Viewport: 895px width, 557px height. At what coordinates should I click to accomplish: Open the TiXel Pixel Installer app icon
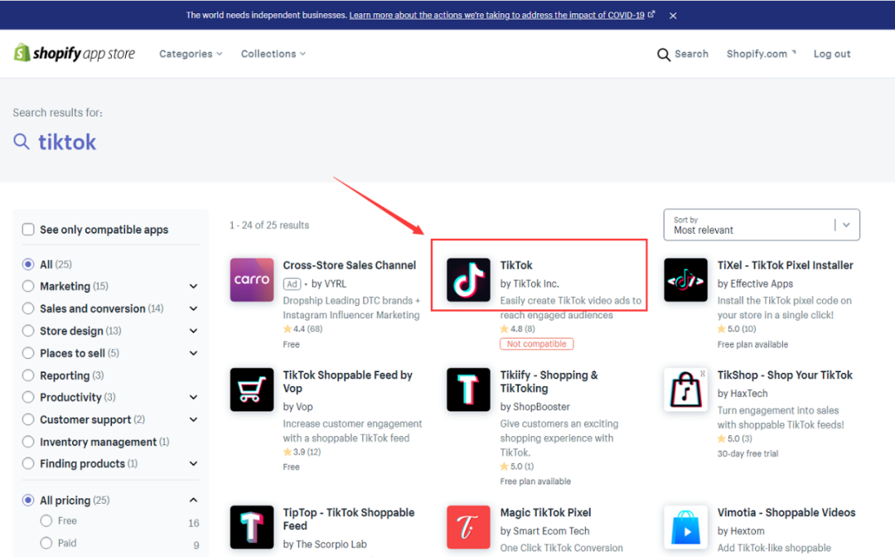[x=685, y=279]
